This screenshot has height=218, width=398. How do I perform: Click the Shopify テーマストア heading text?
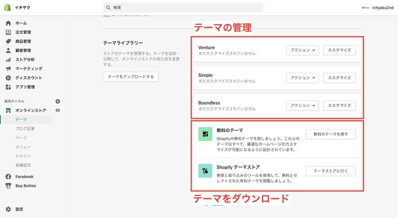coord(238,167)
